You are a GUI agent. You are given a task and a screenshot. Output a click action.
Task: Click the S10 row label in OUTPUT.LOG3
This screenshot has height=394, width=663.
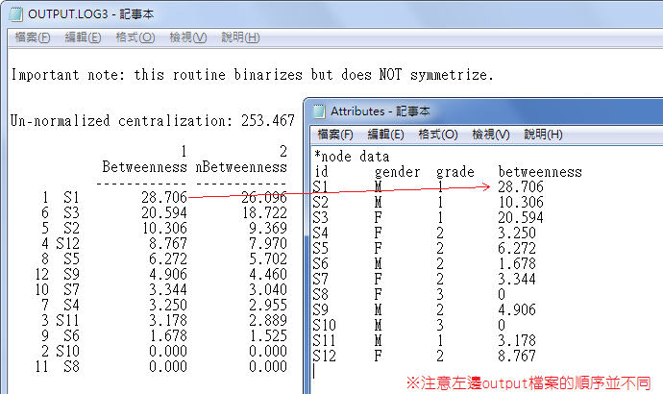coord(67,351)
